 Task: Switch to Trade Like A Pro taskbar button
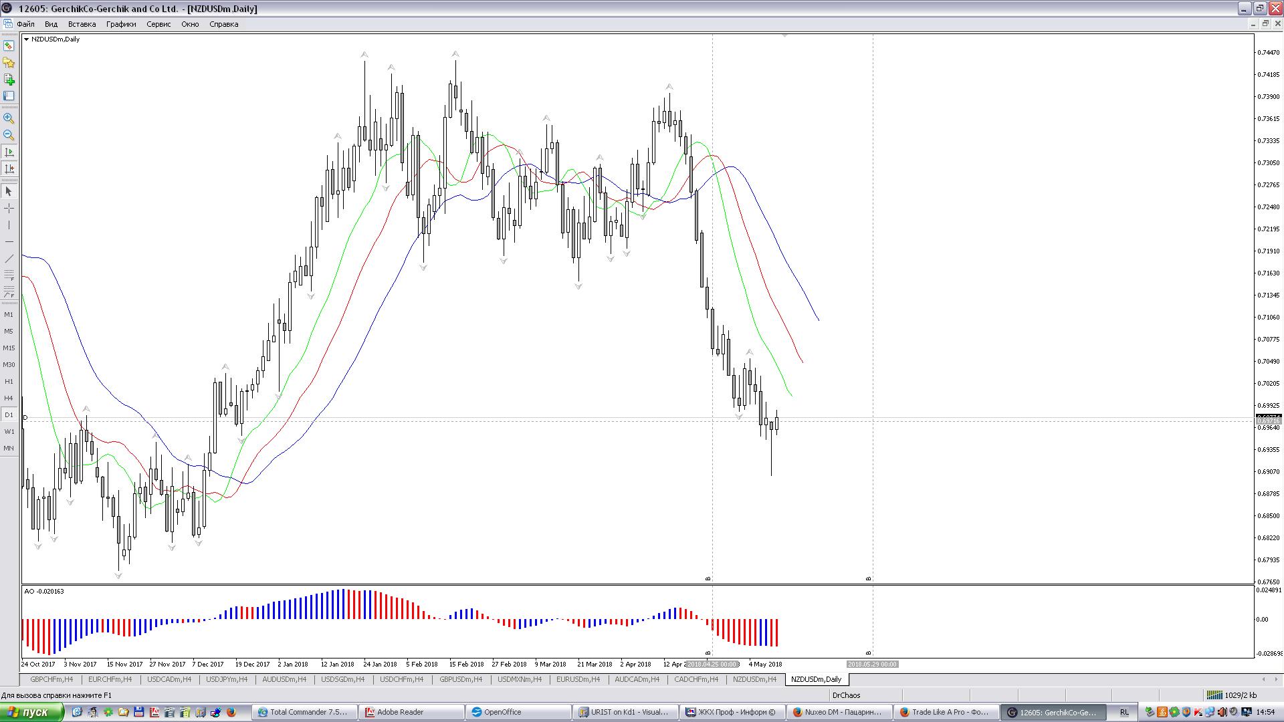(946, 712)
